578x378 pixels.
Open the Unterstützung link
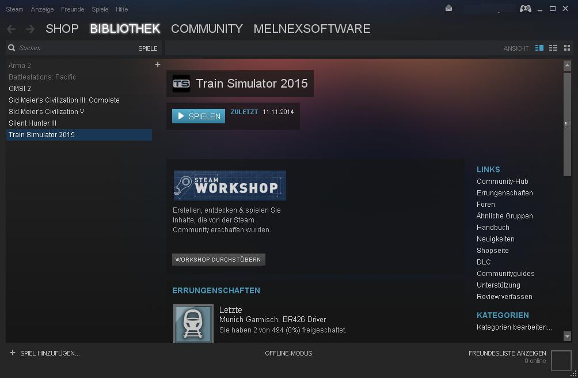pyautogui.click(x=499, y=285)
